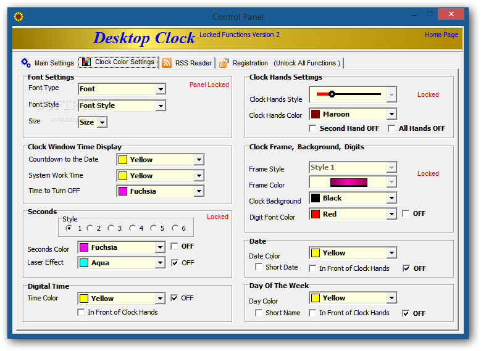This screenshot has width=481, height=351.
Task: Open Clock Background Black dropdown
Action: tap(391, 198)
